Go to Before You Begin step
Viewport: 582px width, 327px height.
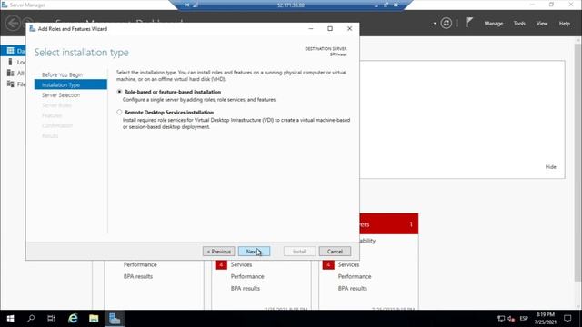point(62,74)
